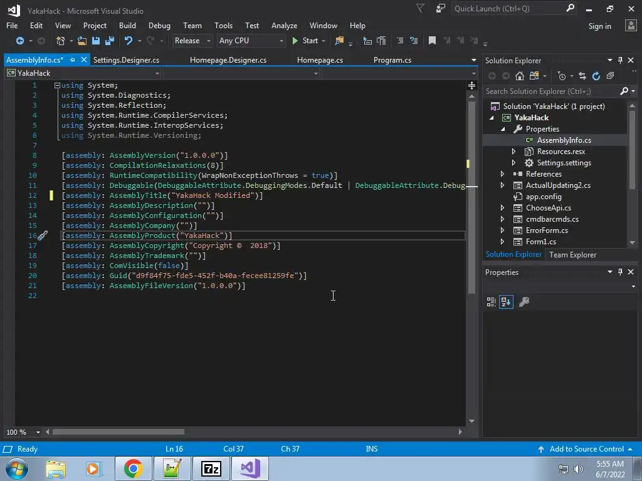Expand the Settings.settings node
This screenshot has width=642, height=481.
point(514,163)
